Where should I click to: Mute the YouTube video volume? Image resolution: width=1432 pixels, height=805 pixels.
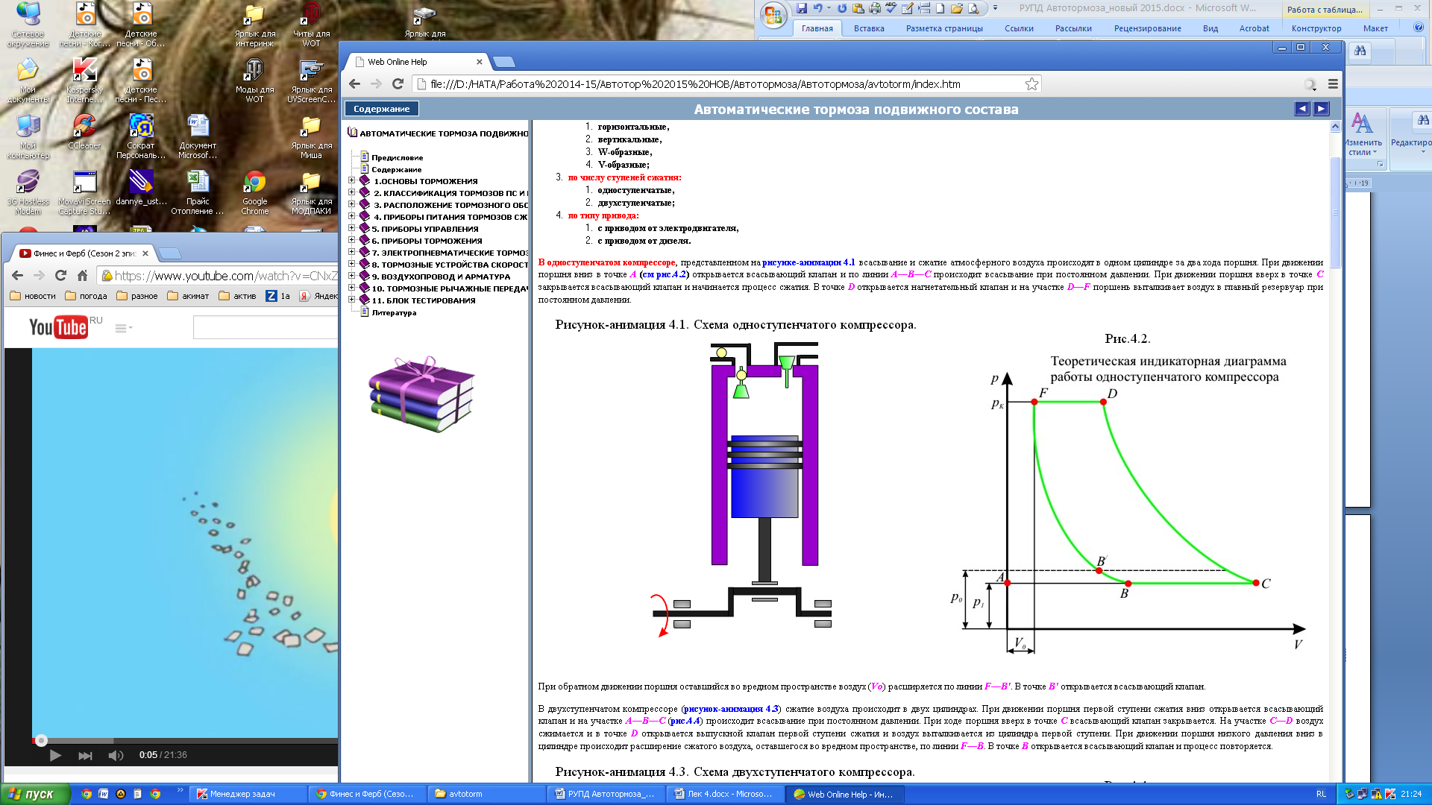click(x=116, y=755)
